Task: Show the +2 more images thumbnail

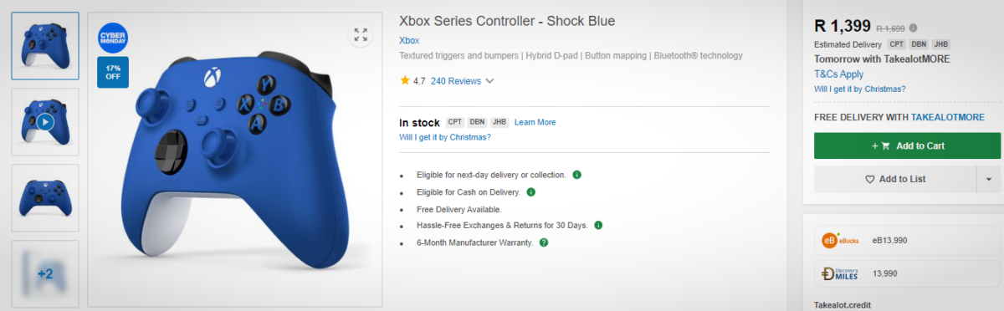Action: [45, 274]
